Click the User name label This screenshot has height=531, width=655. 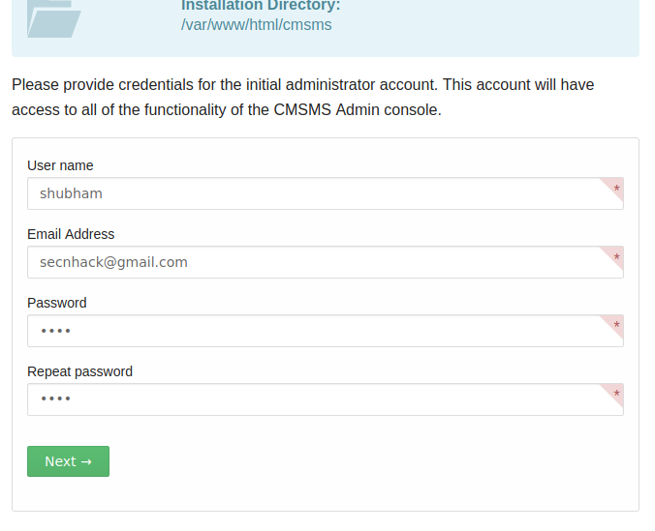point(60,165)
